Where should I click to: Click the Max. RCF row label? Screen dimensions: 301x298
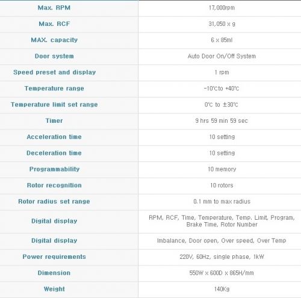point(54,24)
